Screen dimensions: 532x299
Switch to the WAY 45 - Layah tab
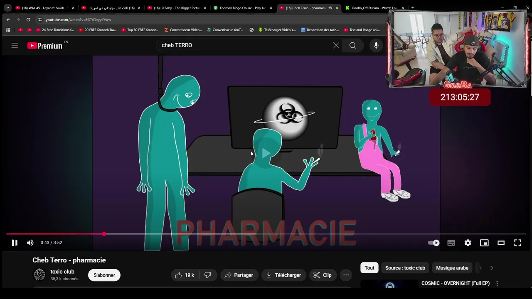[44, 8]
